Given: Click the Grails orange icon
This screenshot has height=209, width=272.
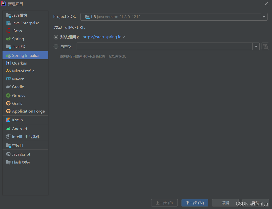Looking at the screenshot, I should tap(8, 103).
